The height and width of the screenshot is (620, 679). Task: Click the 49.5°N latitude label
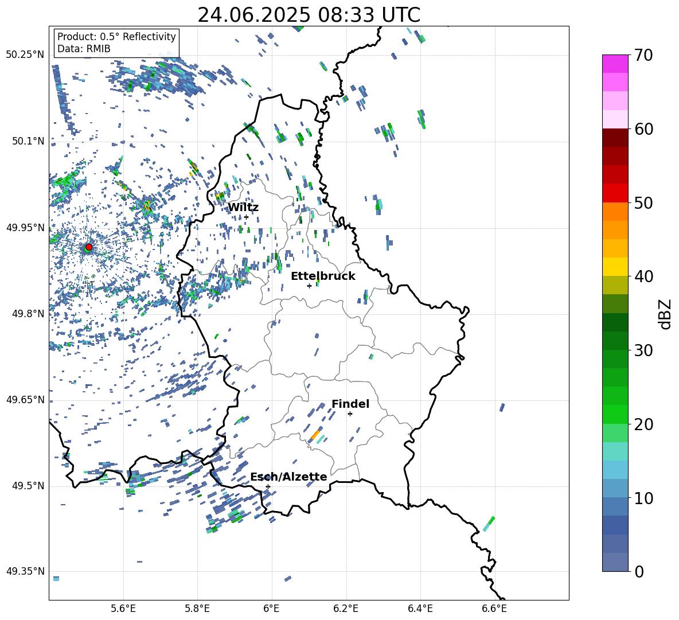pos(28,486)
